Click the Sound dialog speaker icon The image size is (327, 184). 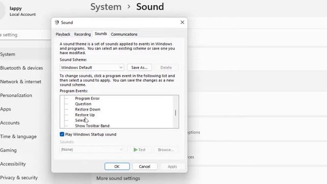coord(57,22)
